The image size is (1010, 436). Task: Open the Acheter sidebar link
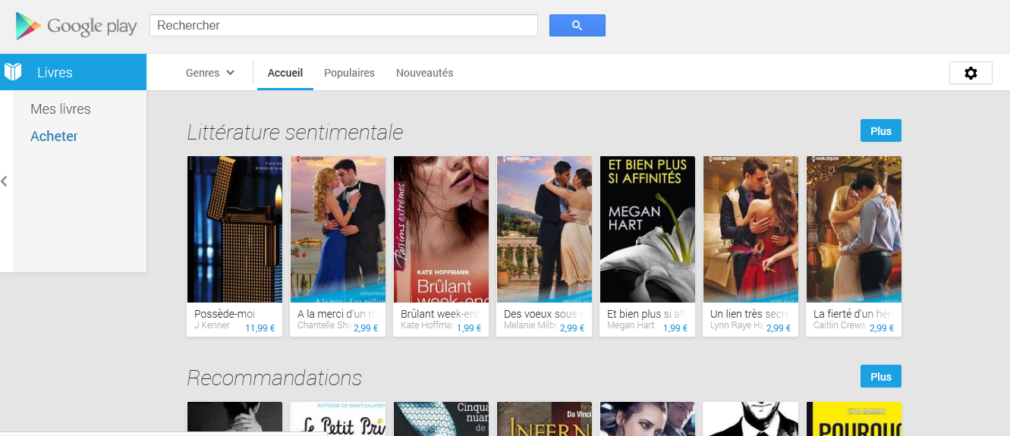[x=54, y=136]
